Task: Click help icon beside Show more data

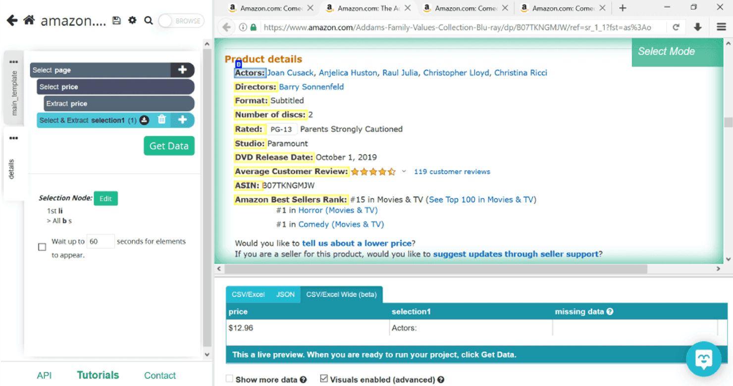Action: [x=303, y=380]
